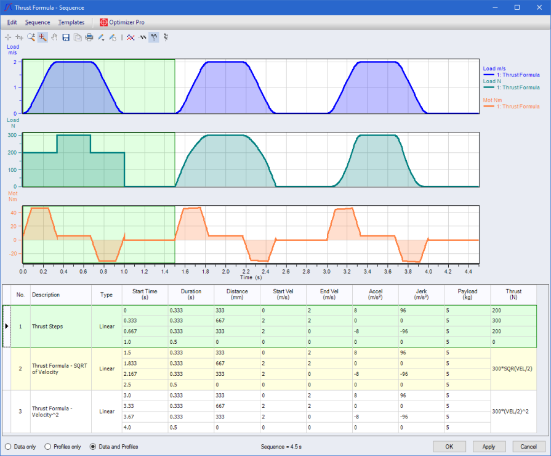
Task: Select the pan hand tool
Action: 54,38
